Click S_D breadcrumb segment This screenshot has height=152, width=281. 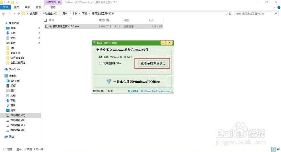tap(74, 13)
